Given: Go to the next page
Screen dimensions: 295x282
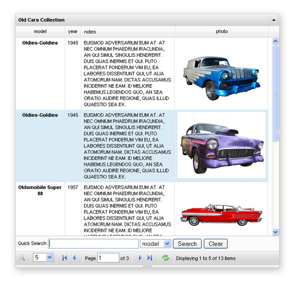Looking at the screenshot, I should (x=140, y=258).
